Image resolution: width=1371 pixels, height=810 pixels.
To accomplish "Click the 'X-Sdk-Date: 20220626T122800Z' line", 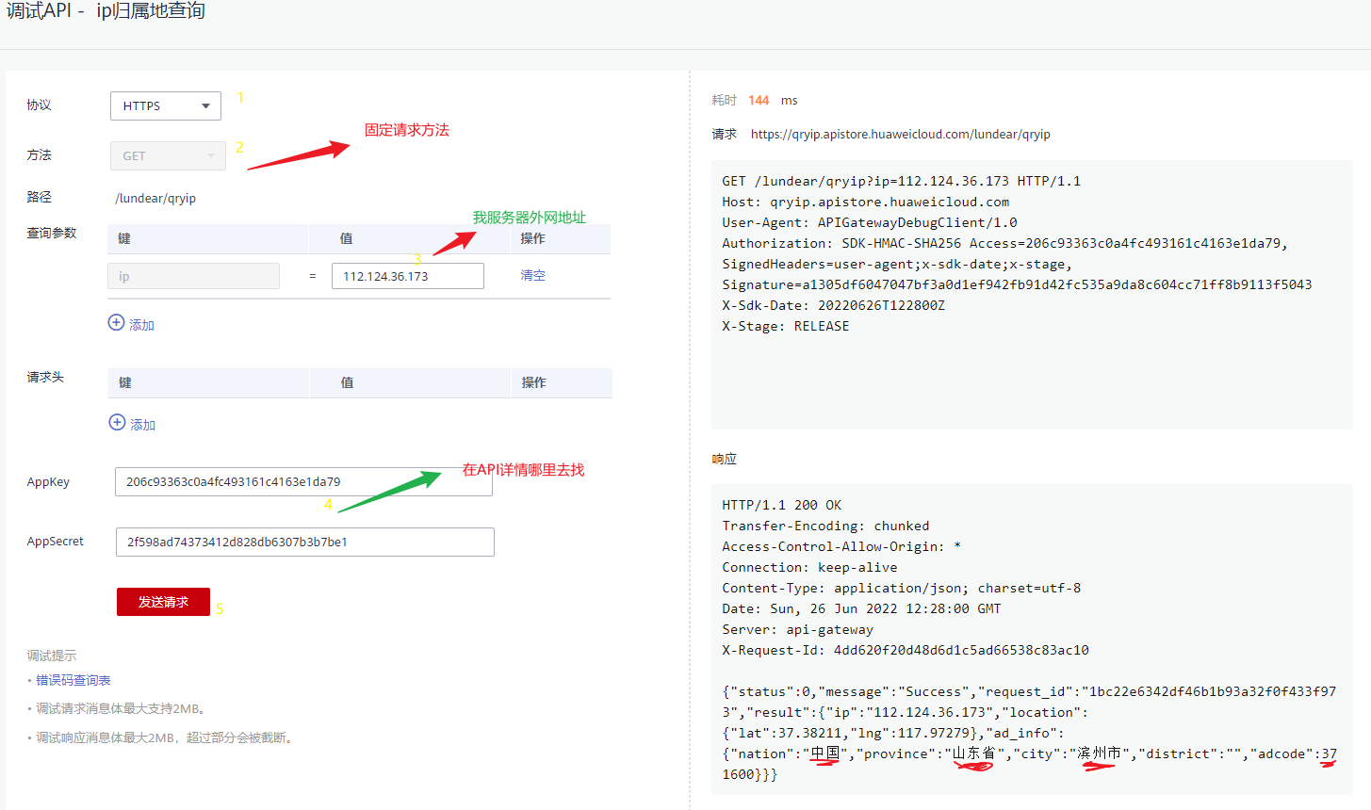I will pos(834,305).
